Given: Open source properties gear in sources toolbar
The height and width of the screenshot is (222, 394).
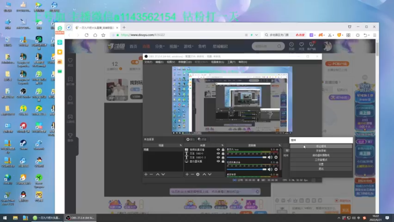Looking at the screenshot, I should (x=198, y=174).
